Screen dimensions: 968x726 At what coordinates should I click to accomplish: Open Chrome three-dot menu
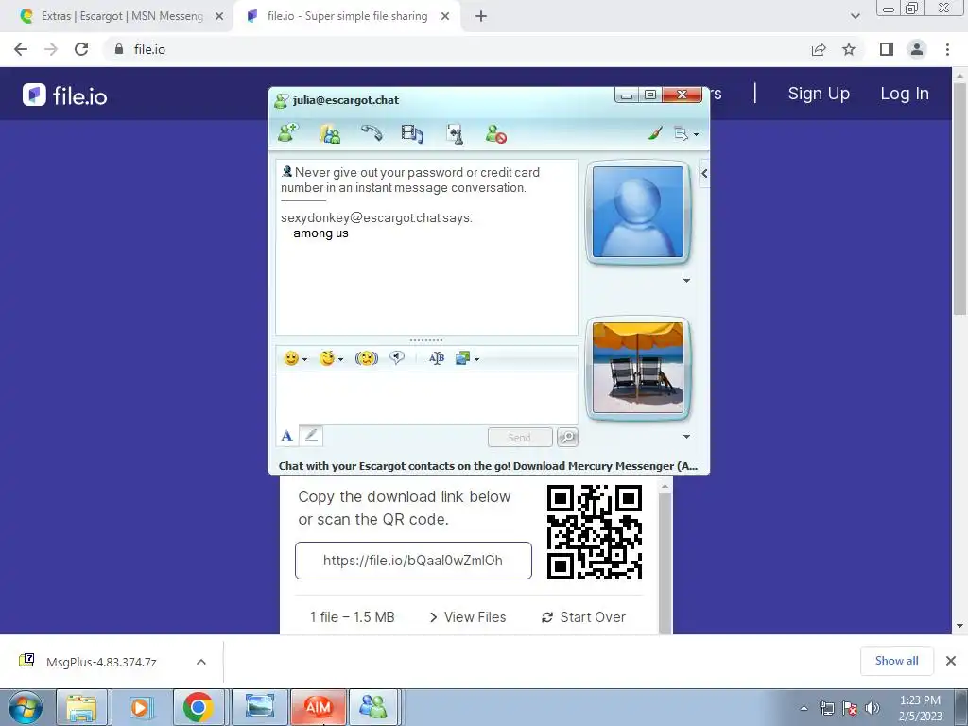point(947,49)
